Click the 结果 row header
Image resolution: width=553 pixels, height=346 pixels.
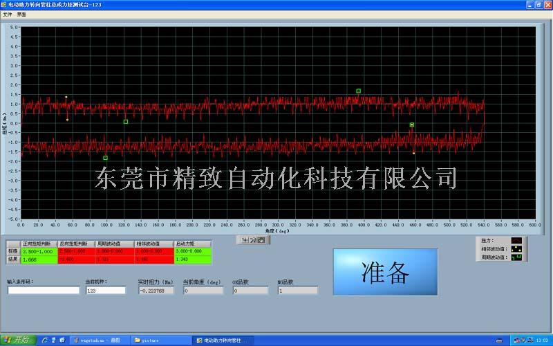(x=13, y=259)
